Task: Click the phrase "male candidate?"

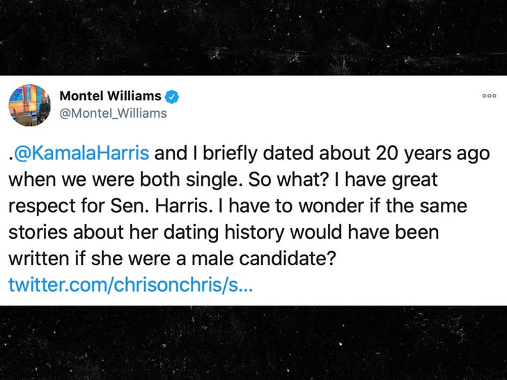Action: (x=264, y=258)
